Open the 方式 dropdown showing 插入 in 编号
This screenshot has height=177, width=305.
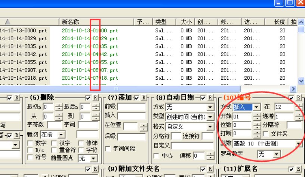pyautogui.click(x=256, y=107)
